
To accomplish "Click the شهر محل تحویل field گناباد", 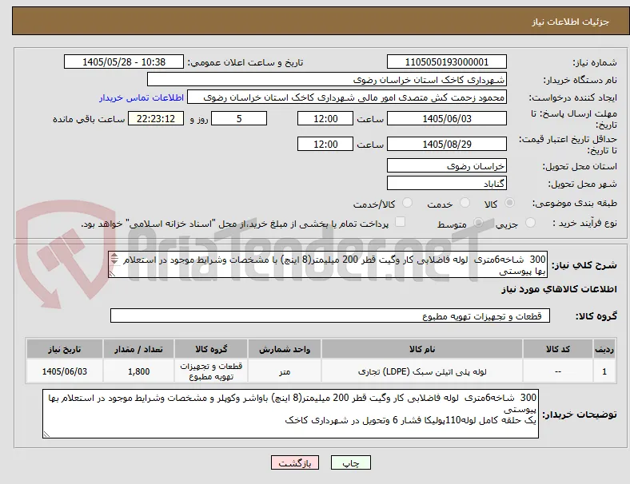I will coord(447,184).
